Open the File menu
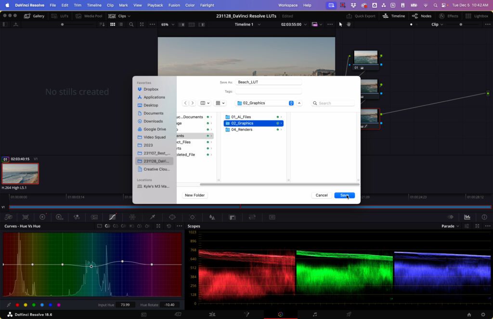Screen dimensions: 493x319 coord(53,5)
